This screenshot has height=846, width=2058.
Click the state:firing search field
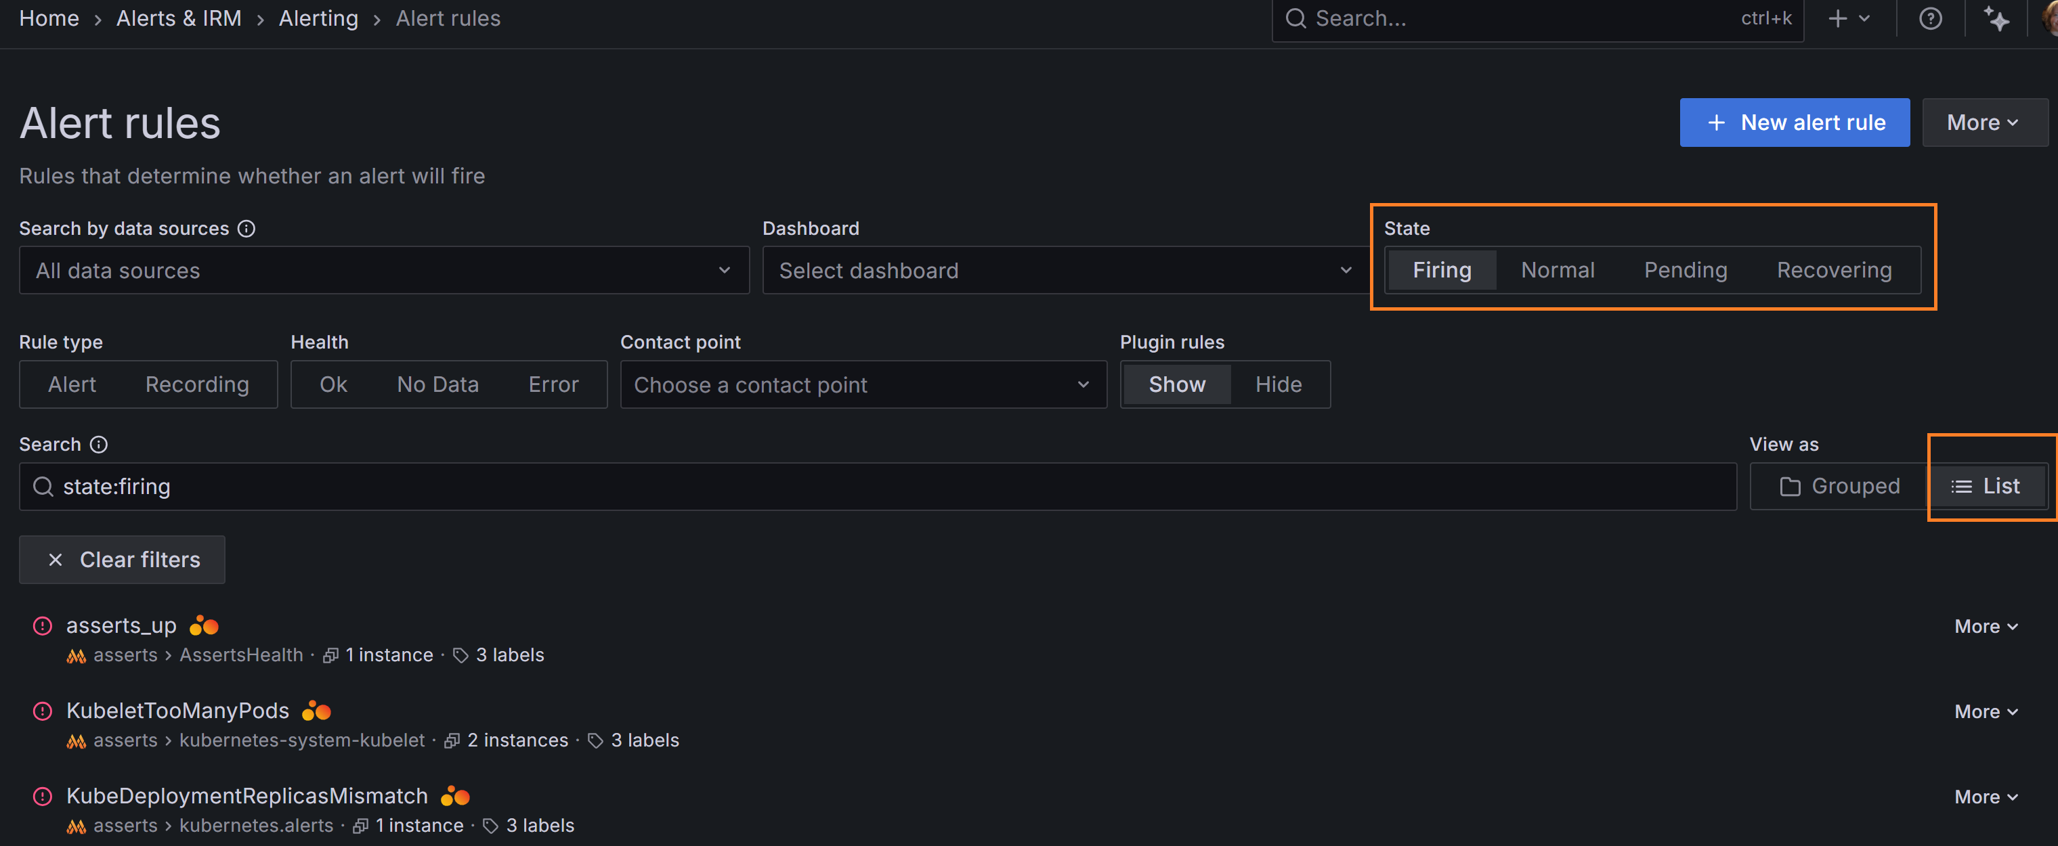click(879, 487)
